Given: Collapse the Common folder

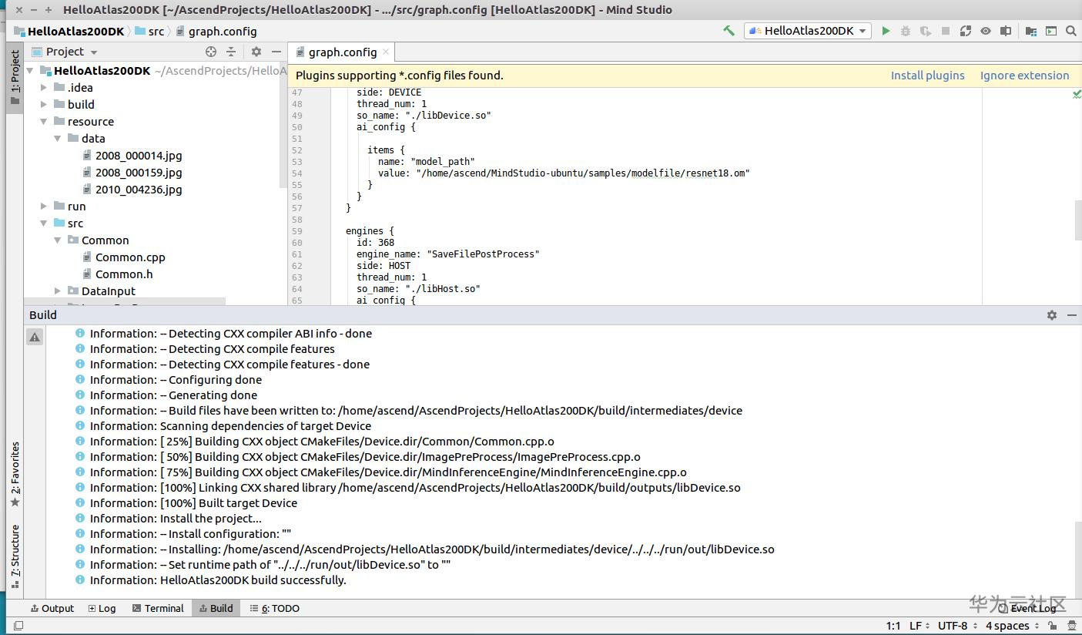Looking at the screenshot, I should tap(58, 240).
